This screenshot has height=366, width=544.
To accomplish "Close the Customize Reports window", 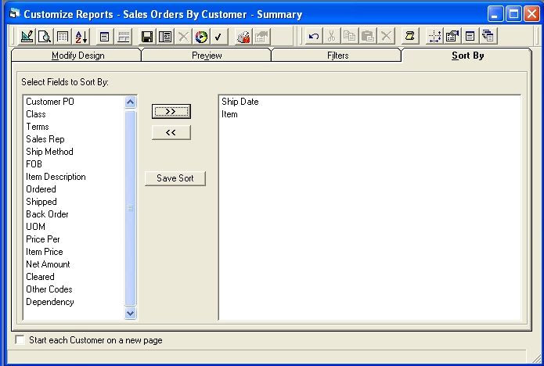I will [x=531, y=14].
